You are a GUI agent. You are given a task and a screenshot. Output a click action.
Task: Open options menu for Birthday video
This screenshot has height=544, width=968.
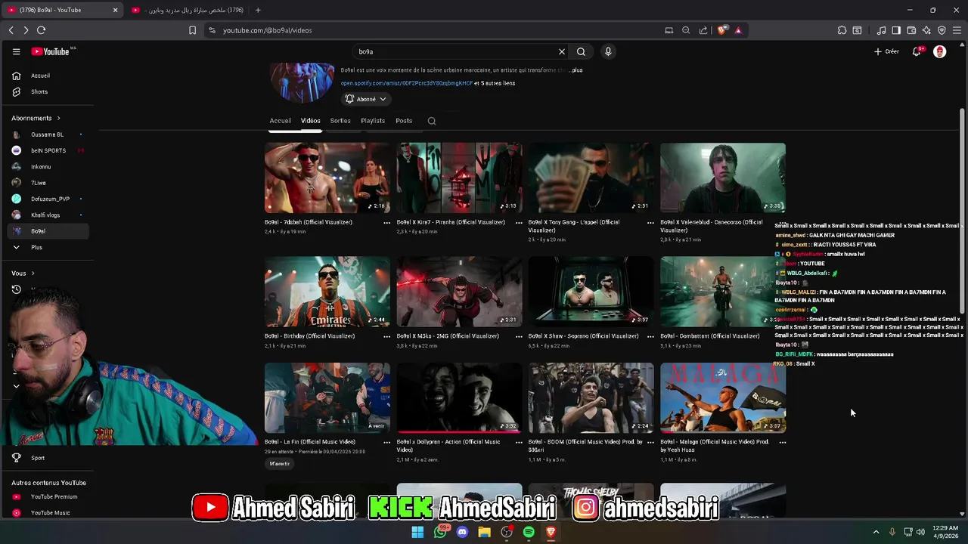click(x=386, y=336)
